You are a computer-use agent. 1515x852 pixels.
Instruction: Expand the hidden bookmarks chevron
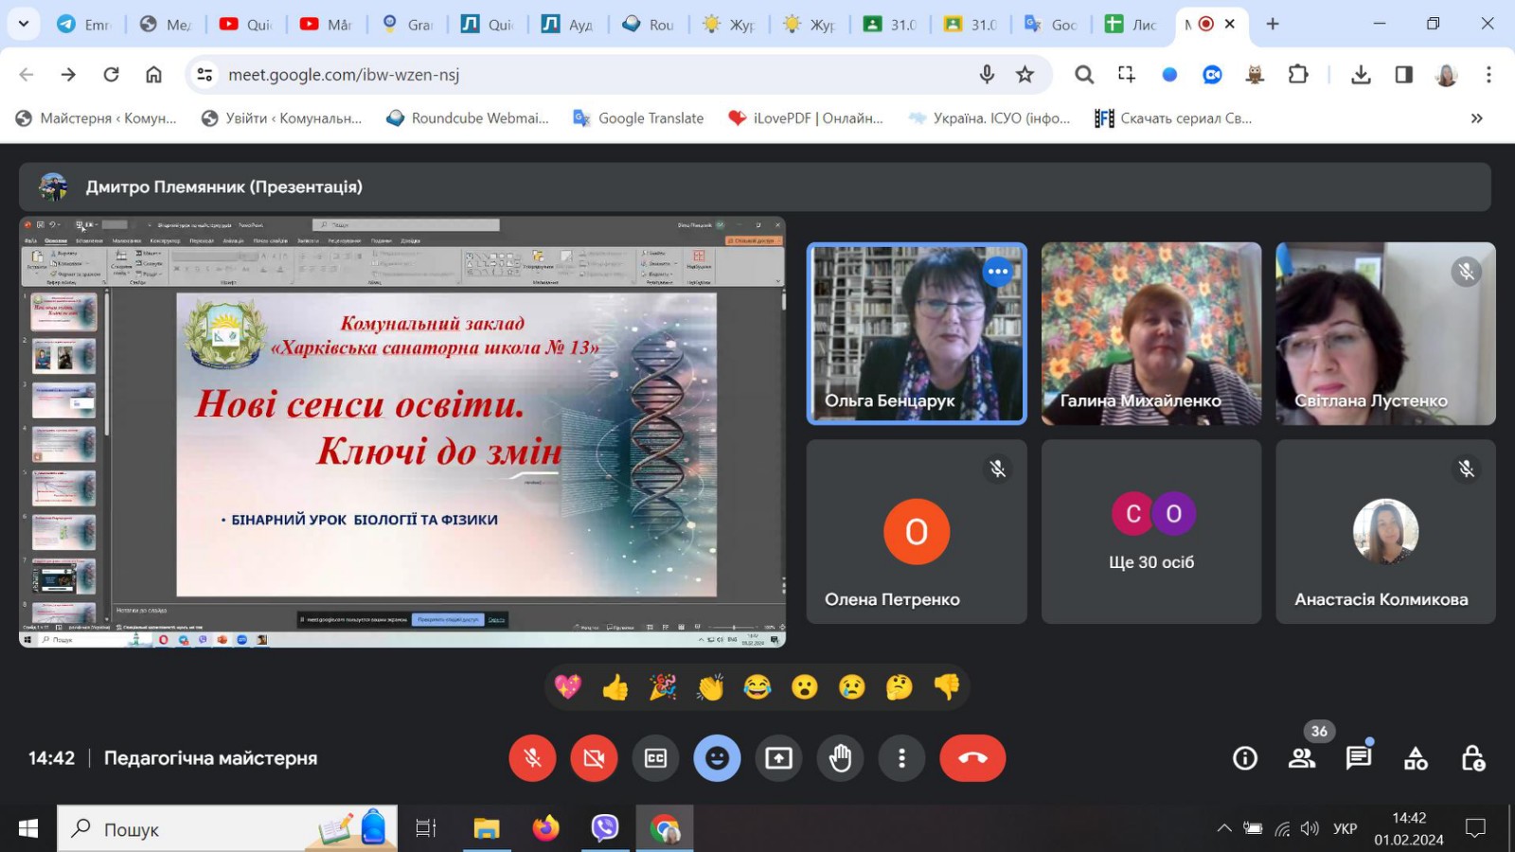(1476, 118)
